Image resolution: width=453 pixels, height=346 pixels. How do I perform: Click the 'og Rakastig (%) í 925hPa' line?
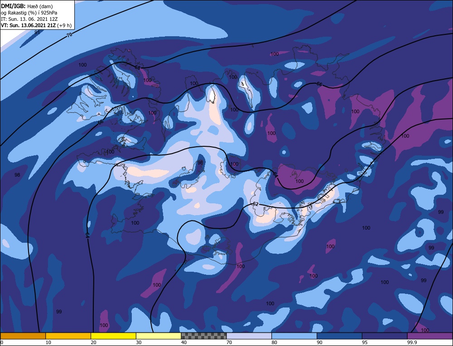(29, 13)
